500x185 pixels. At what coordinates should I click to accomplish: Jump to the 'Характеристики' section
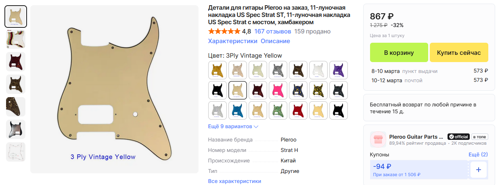pos(232,41)
